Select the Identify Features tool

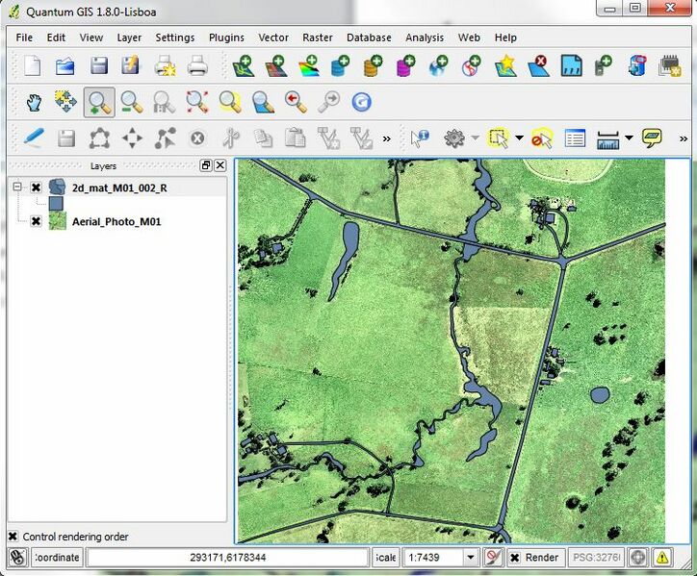[x=420, y=138]
